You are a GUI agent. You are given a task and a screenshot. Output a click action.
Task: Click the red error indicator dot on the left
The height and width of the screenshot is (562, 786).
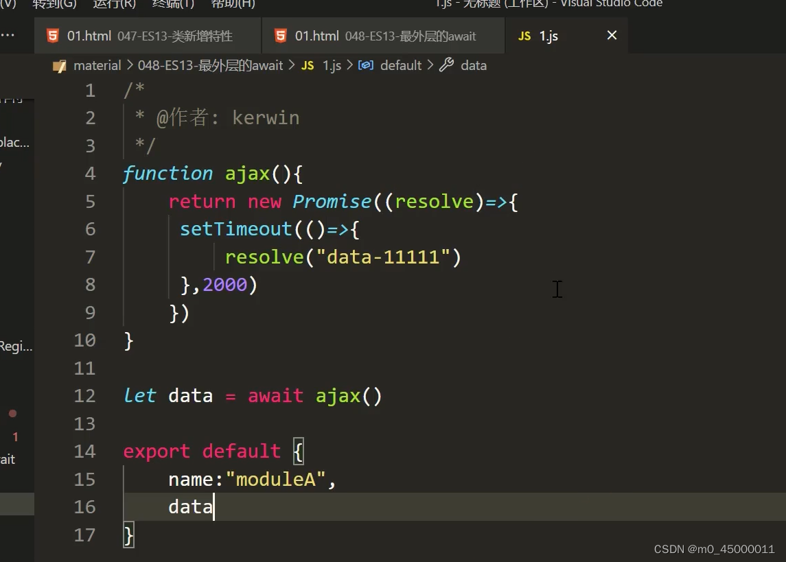12,414
